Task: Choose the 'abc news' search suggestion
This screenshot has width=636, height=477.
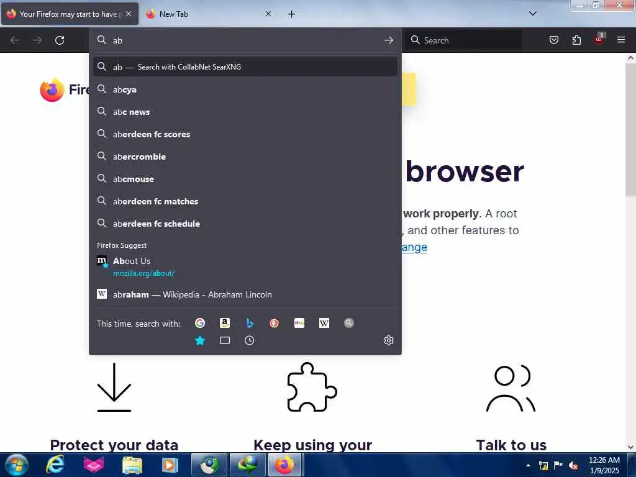Action: (x=245, y=112)
